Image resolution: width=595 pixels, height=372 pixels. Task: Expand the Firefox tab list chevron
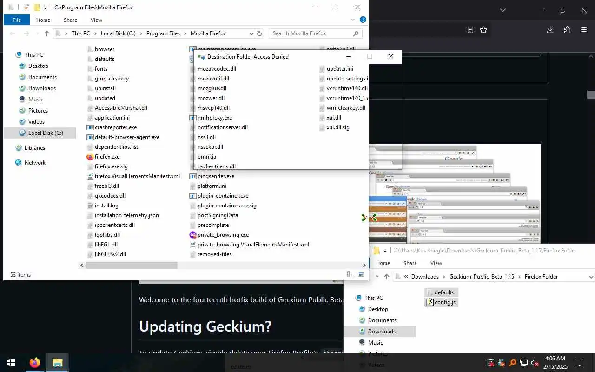[x=502, y=10]
